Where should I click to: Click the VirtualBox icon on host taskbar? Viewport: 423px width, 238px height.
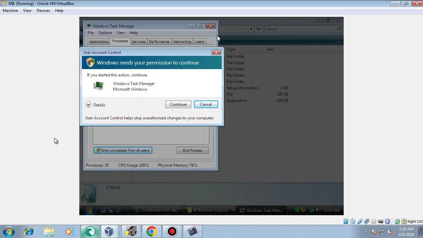coord(109,231)
